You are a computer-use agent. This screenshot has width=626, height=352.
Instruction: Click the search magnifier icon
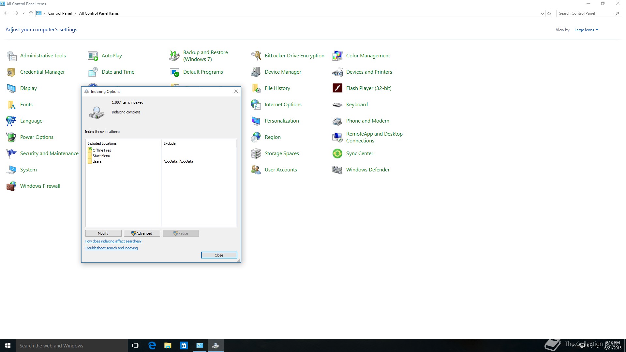pyautogui.click(x=617, y=13)
